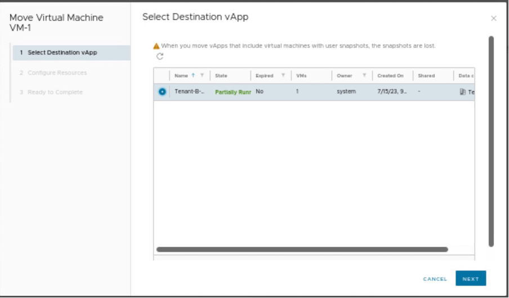The image size is (509, 298).
Task: Click the VMs column header
Action: coord(301,75)
